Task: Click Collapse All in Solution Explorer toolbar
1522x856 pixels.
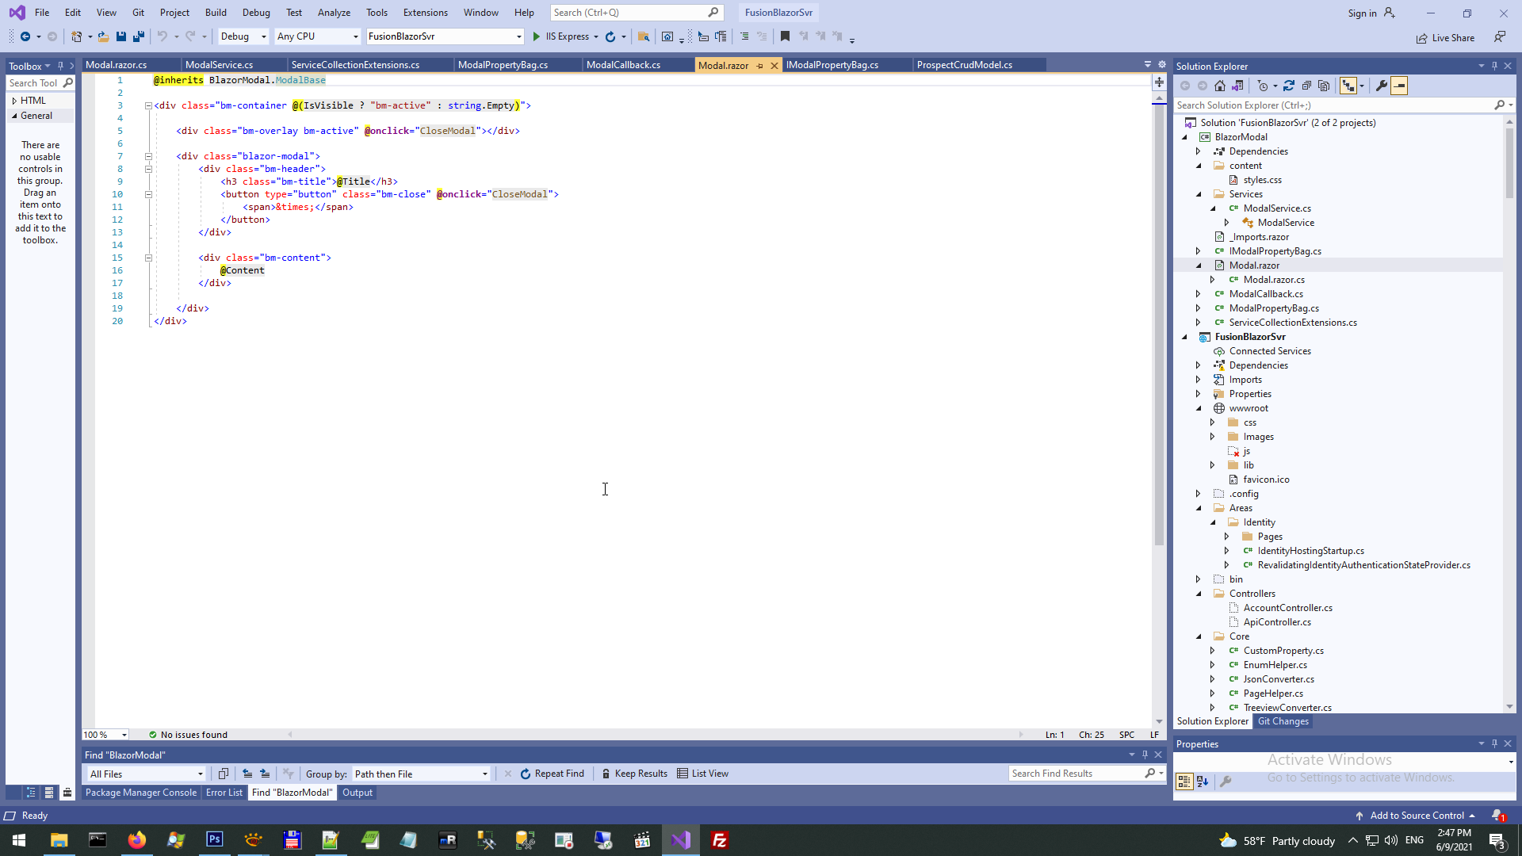Action: (1306, 86)
